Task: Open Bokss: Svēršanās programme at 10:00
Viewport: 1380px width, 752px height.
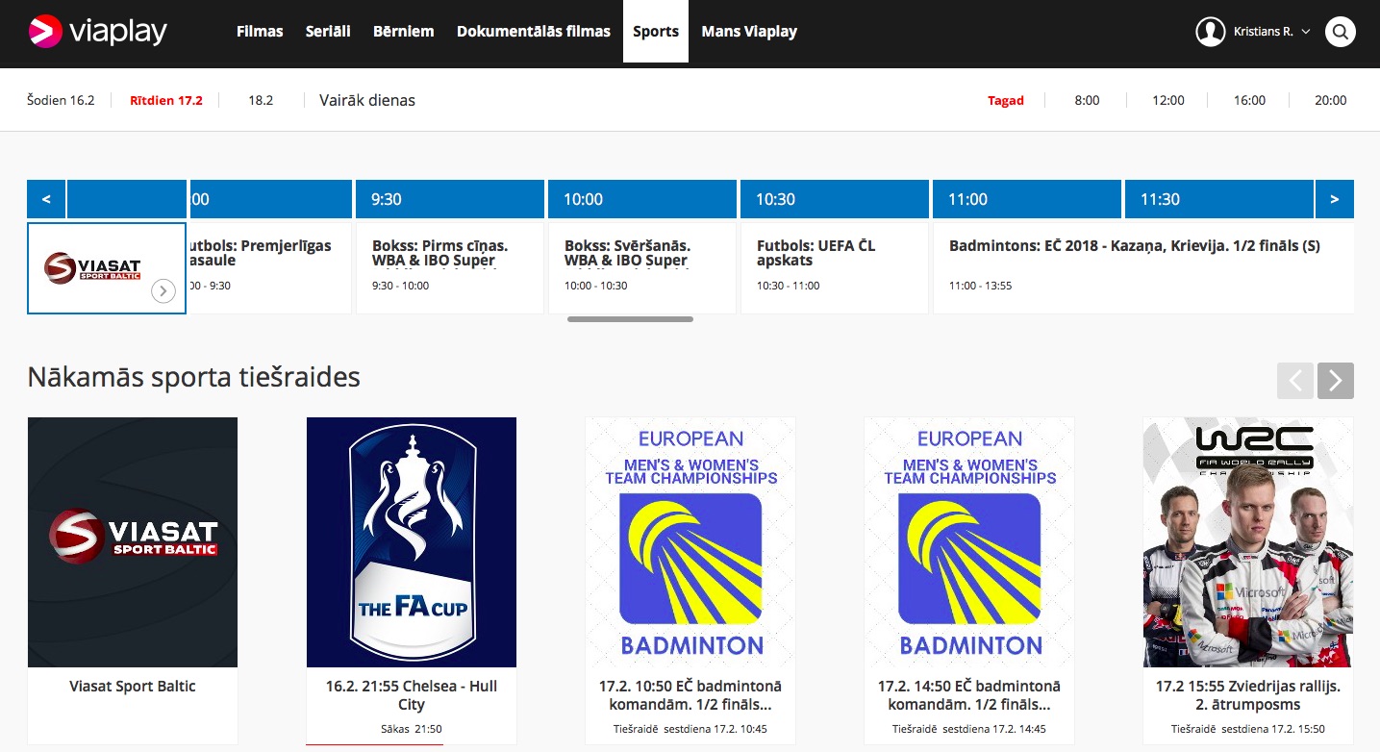Action: pos(642,267)
